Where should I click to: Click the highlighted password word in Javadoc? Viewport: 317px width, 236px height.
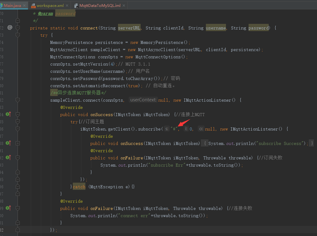point(65,13)
